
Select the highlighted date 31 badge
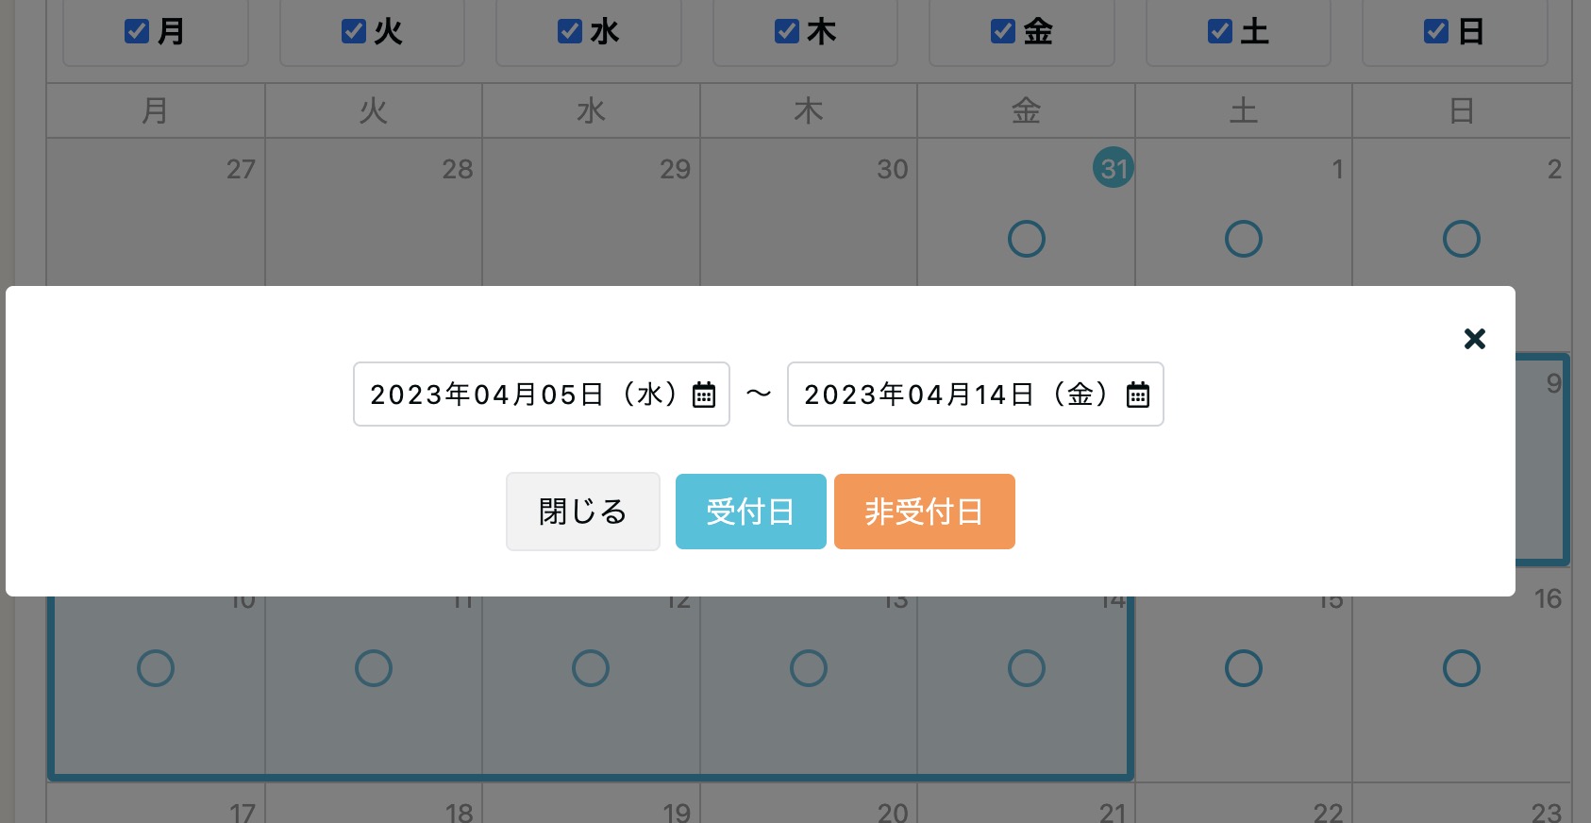click(1114, 168)
